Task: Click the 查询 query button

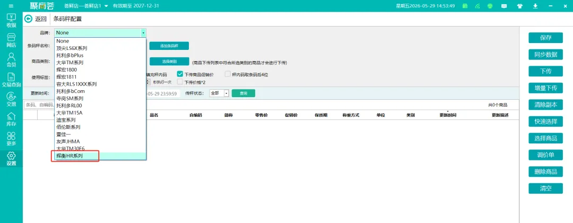Action: pos(244,93)
